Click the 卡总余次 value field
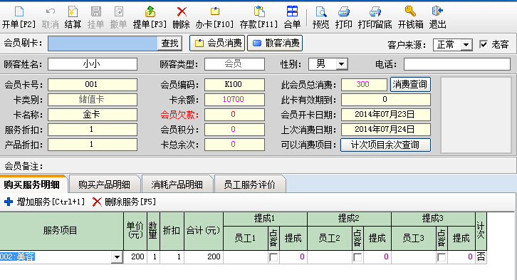Viewport: 517px width, 280px height. 234,145
